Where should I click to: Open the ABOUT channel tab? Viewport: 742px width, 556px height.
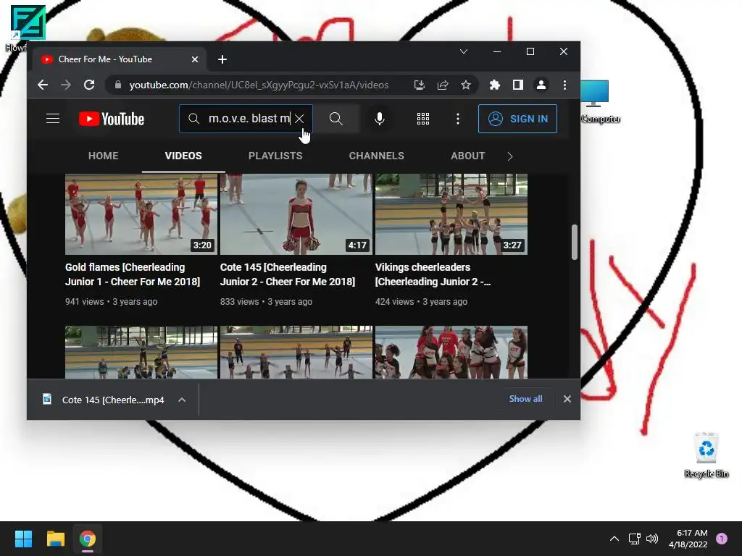468,156
